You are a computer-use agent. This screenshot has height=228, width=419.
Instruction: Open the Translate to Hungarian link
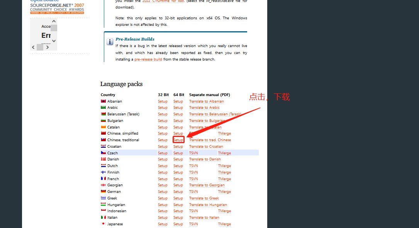[x=208, y=205]
